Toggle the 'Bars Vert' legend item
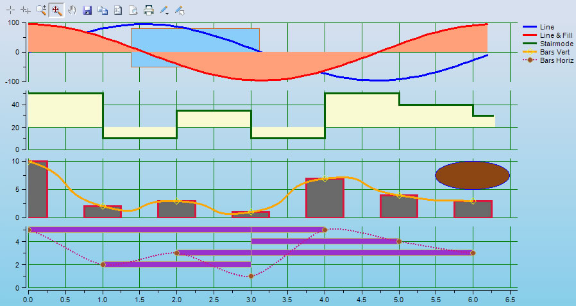Image resolution: width=576 pixels, height=306 pixels. point(555,51)
